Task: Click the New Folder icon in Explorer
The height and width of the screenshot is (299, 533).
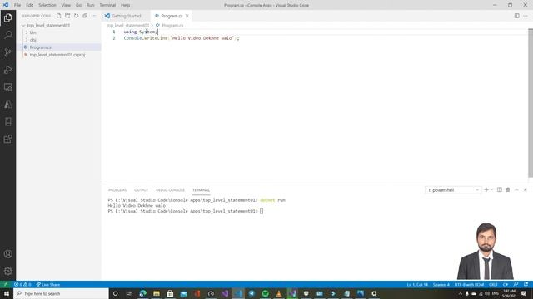Action: coord(67,16)
